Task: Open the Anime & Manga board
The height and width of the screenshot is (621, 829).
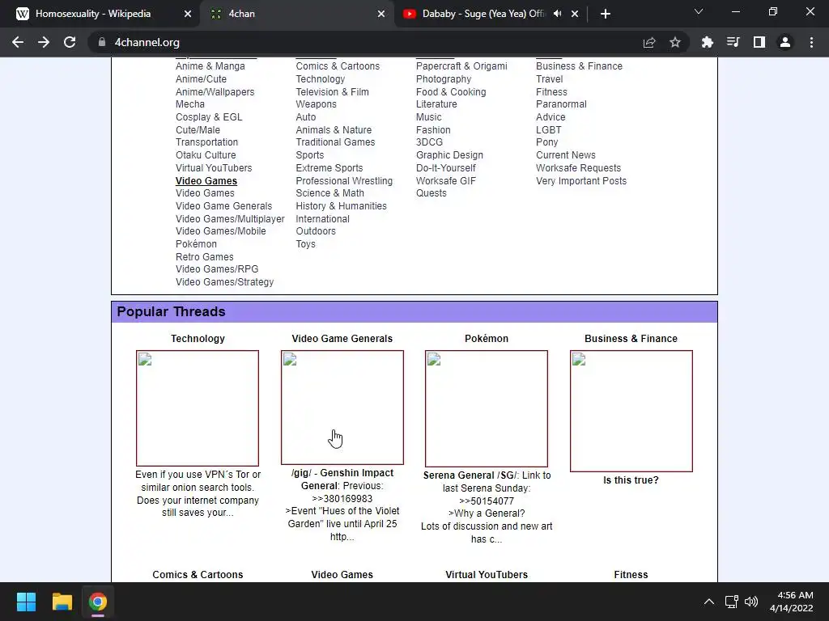Action: pyautogui.click(x=210, y=66)
